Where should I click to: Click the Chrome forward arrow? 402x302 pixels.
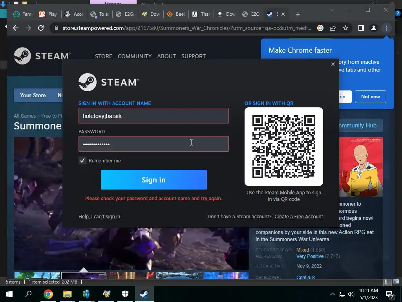tap(28, 28)
